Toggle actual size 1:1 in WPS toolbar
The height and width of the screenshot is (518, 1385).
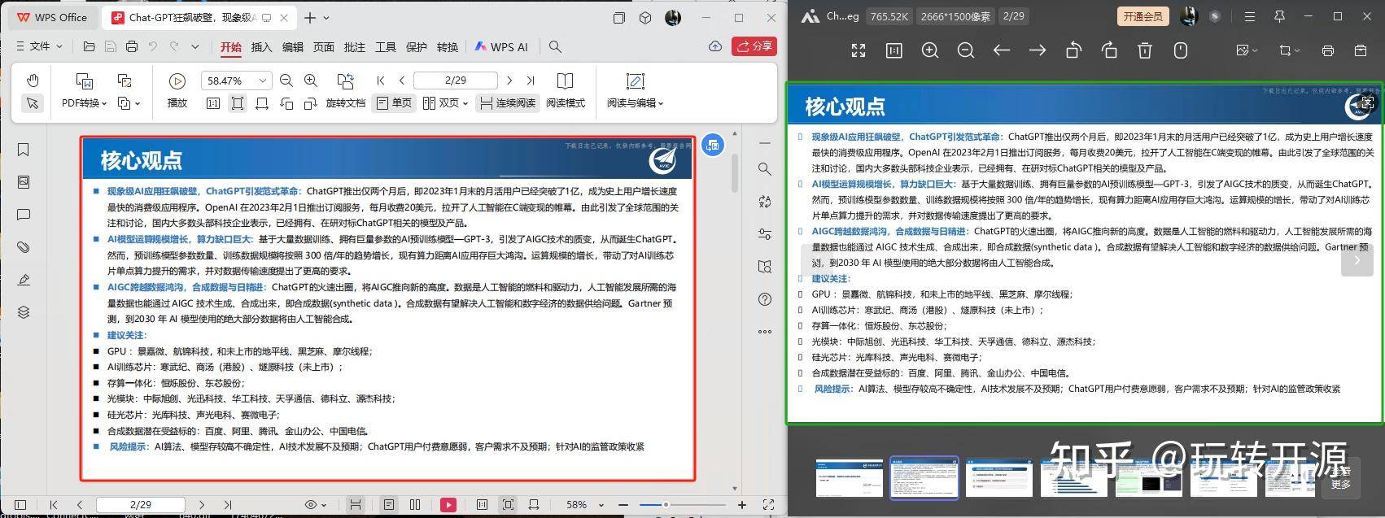[213, 103]
